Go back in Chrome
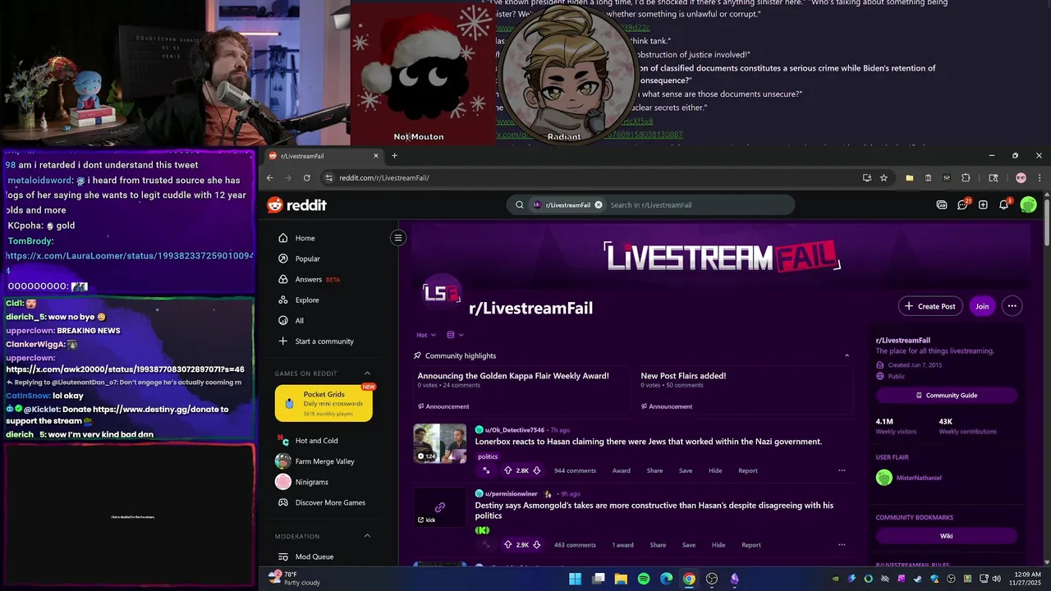This screenshot has width=1051, height=591. coord(270,177)
